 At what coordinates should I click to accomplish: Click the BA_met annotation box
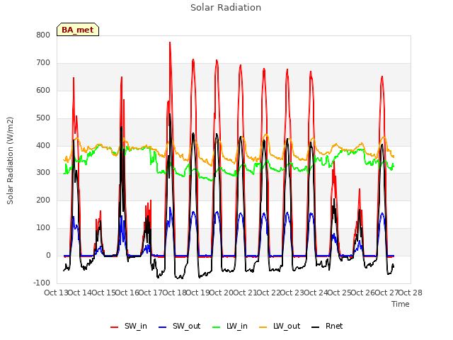tap(78, 30)
